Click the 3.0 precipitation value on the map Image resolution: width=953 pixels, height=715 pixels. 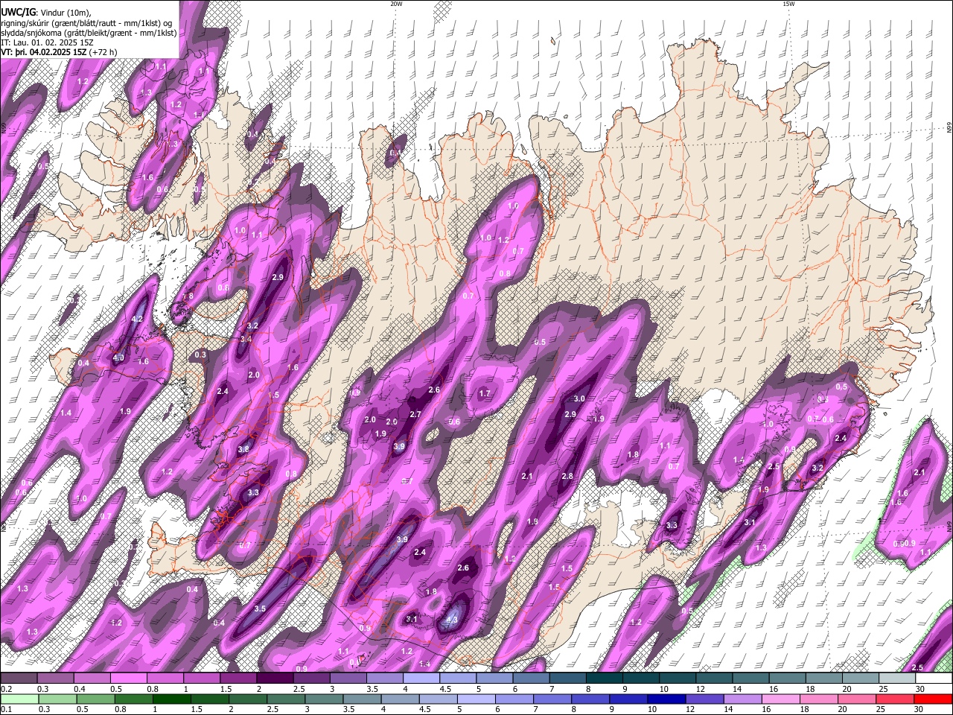[579, 399]
